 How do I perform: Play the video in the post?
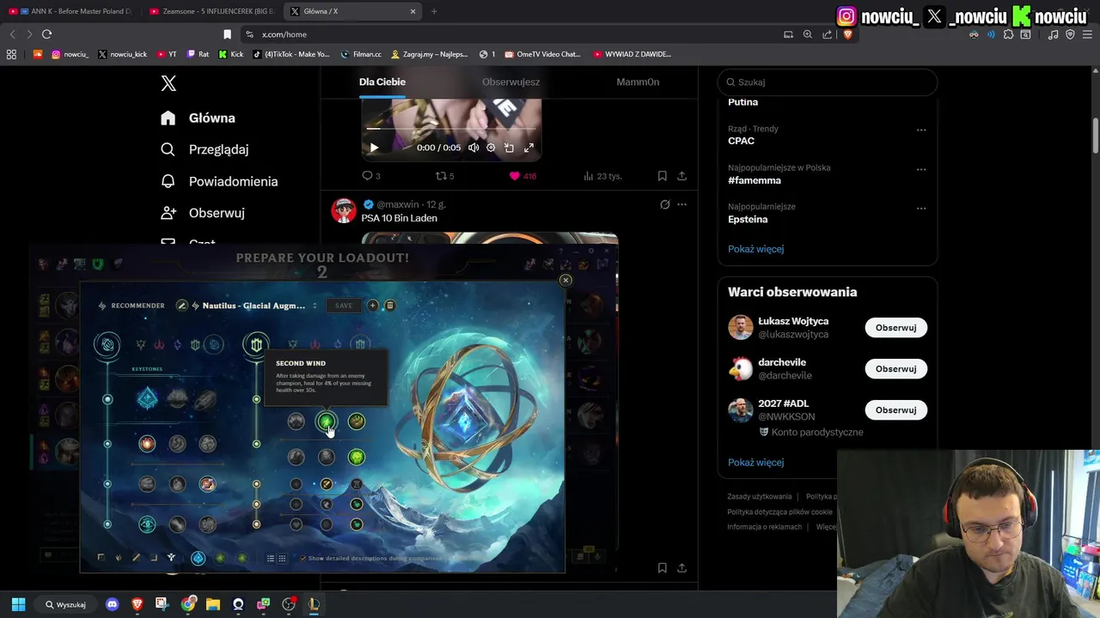click(x=374, y=148)
